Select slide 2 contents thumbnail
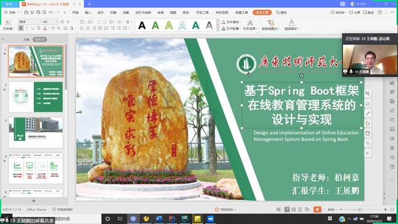The image size is (398, 224). (36, 97)
